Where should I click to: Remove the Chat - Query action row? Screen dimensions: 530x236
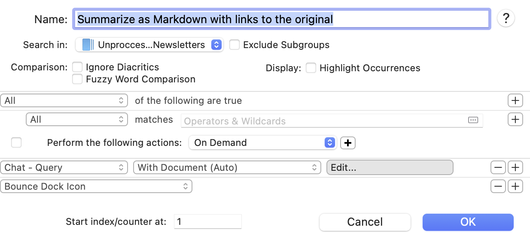pos(498,168)
